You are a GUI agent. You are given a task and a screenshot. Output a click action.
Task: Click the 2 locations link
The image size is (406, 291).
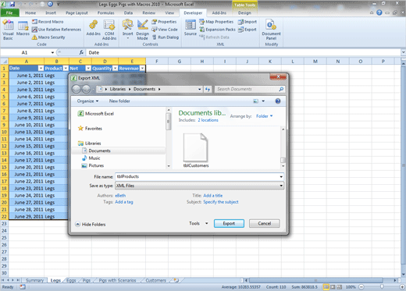pyautogui.click(x=208, y=120)
